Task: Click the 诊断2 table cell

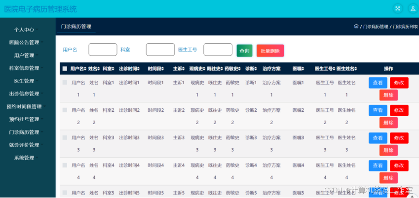Action: tap(251, 110)
